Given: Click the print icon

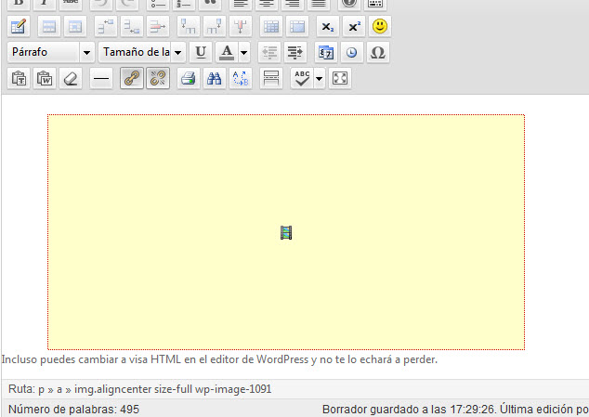Looking at the screenshot, I should coord(188,79).
